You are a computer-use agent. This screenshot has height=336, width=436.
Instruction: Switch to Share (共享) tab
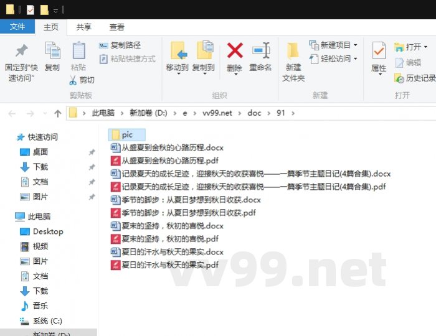tap(83, 27)
